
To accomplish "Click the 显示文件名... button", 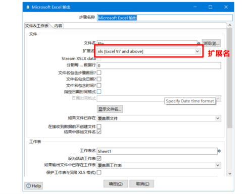I will (110, 109).
